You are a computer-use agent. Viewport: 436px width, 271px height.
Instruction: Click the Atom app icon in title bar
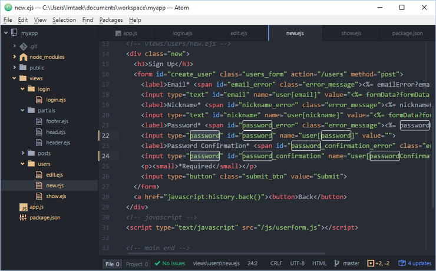8,8
